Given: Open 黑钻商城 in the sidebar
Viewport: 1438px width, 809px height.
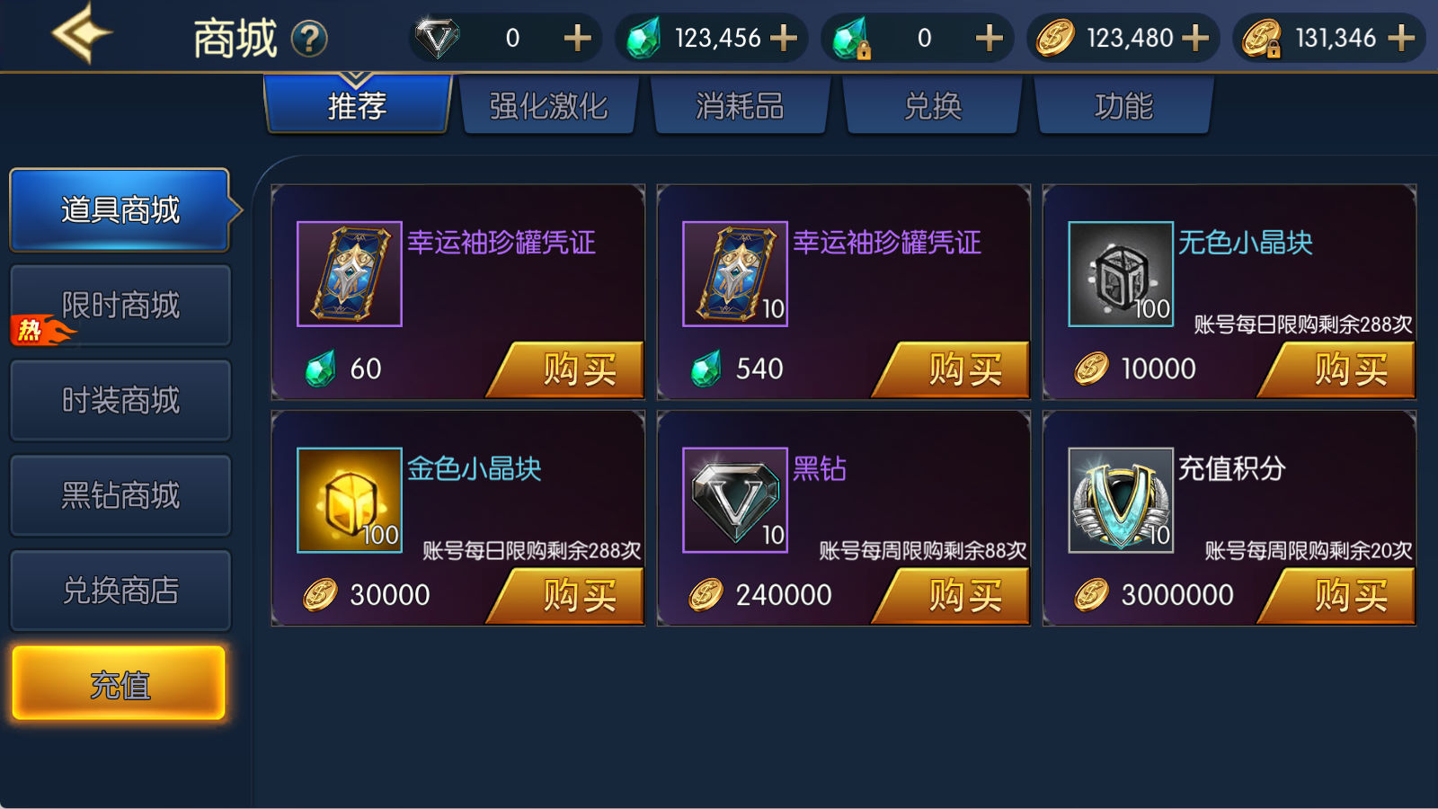Looking at the screenshot, I should tap(120, 495).
